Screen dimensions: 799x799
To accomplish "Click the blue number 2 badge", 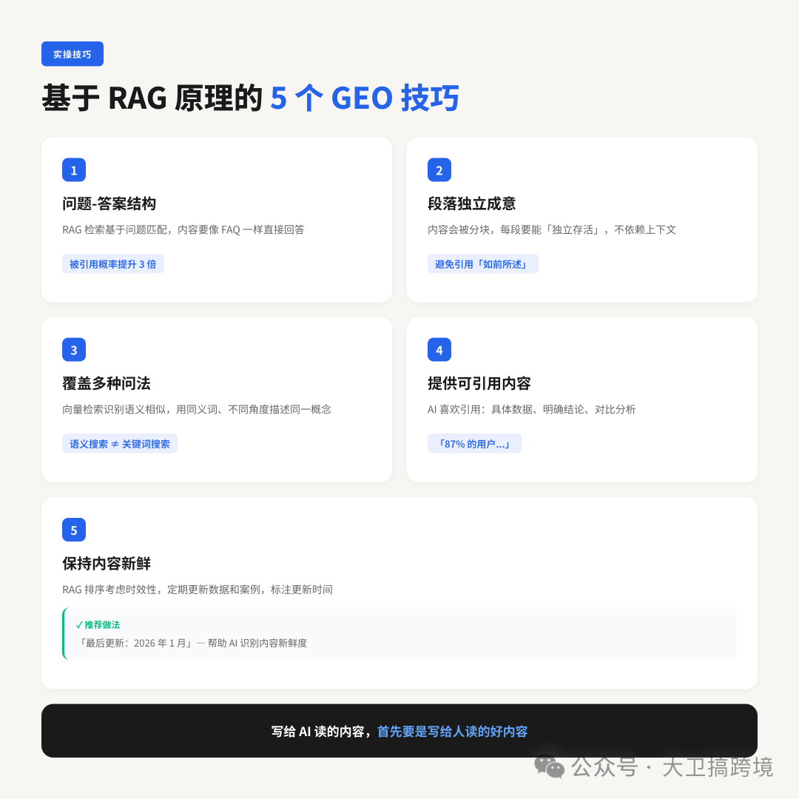I will [439, 169].
